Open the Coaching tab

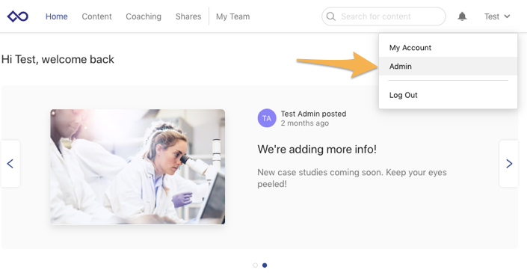144,16
